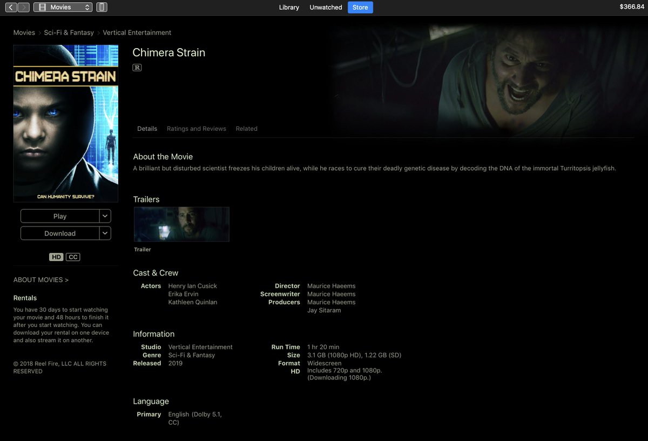Image resolution: width=648 pixels, height=441 pixels.
Task: Select the Store segment in the navigation
Action: [x=360, y=8]
